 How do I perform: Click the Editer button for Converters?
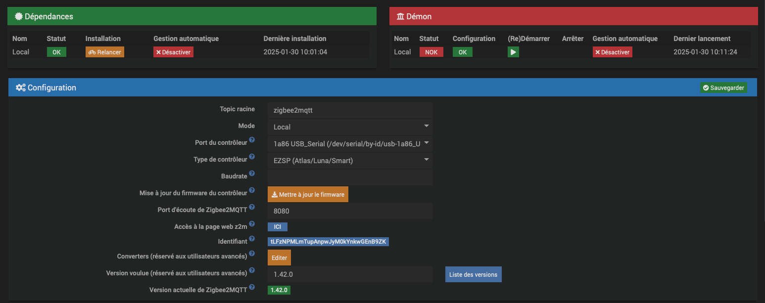(279, 258)
